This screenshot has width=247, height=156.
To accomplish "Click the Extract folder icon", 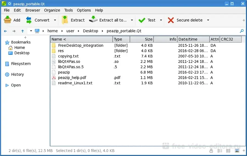I will pos(65,20).
